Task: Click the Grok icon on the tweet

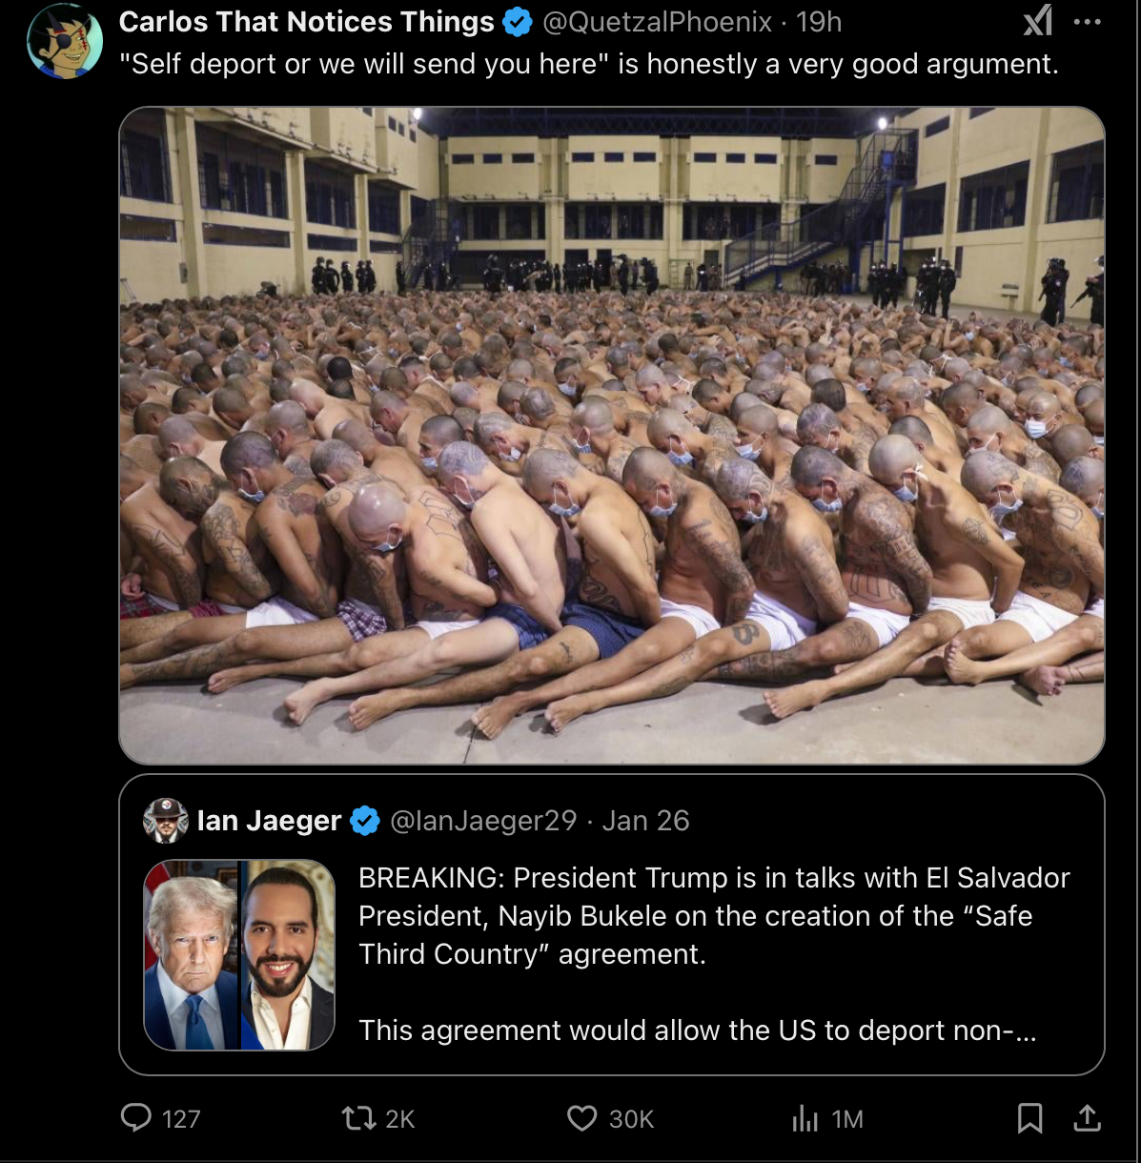Action: click(1037, 21)
